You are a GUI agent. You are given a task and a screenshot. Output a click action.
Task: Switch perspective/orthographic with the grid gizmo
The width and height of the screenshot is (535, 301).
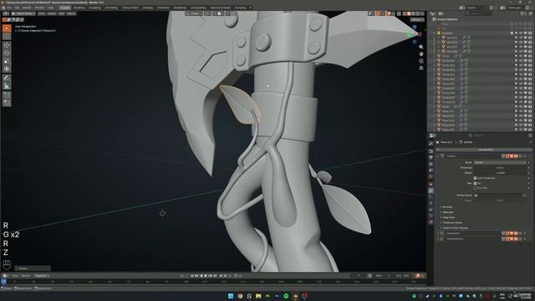click(421, 69)
